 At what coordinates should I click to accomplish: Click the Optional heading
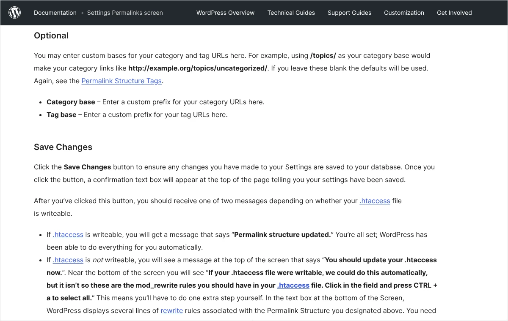pyautogui.click(x=51, y=35)
